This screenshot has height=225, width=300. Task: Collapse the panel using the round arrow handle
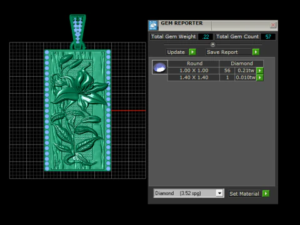212,44
